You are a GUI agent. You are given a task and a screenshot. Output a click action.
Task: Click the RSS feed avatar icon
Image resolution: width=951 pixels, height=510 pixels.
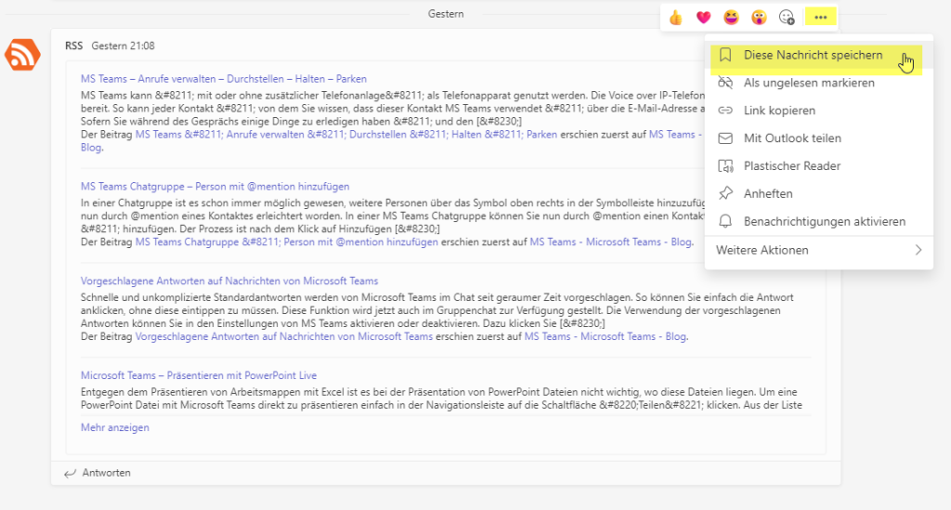(x=22, y=55)
